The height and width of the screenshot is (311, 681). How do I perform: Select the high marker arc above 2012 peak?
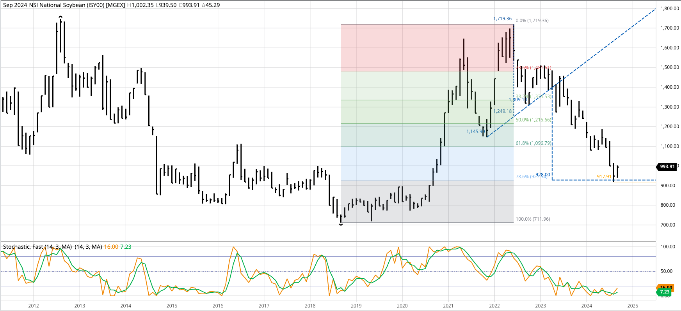[60, 17]
